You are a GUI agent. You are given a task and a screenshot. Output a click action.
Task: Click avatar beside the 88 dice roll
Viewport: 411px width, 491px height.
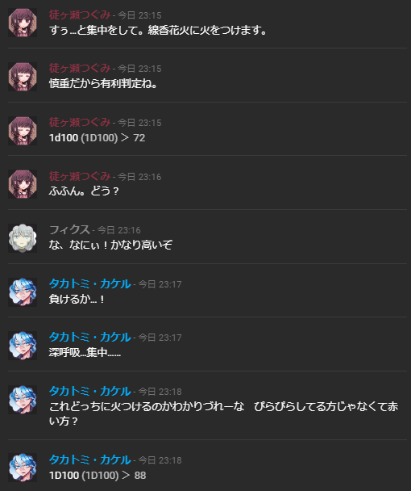click(23, 468)
